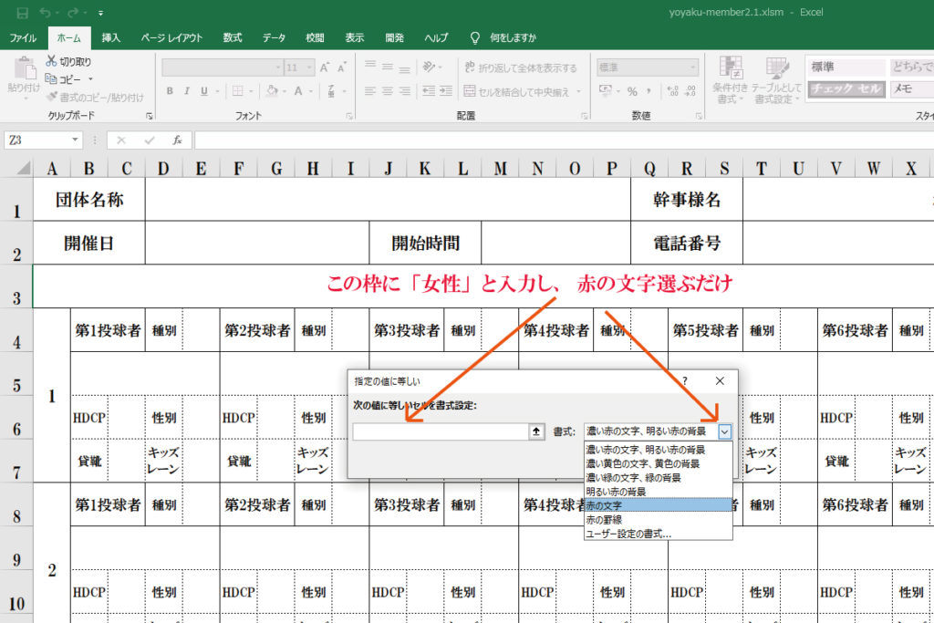Toggle middle vertical alignment
934x623 pixels.
point(387,67)
